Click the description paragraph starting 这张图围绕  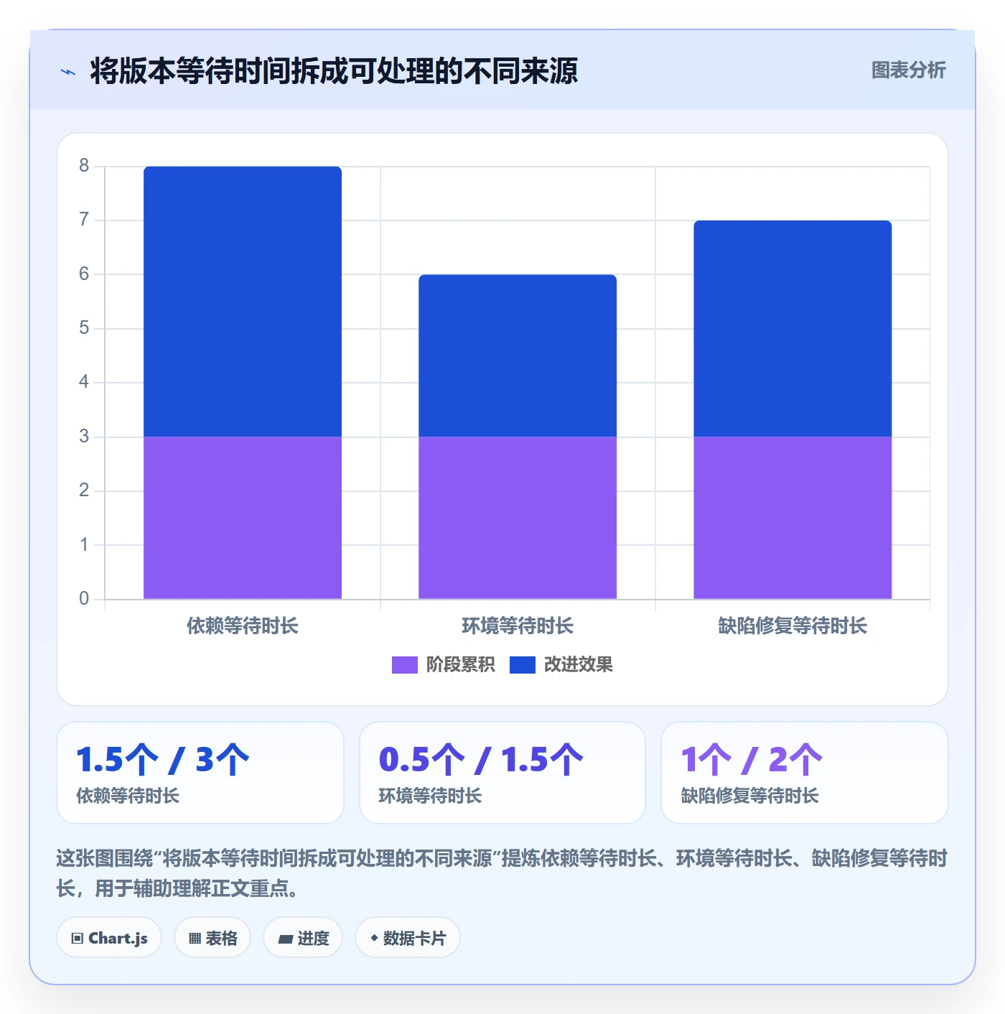pos(502,873)
